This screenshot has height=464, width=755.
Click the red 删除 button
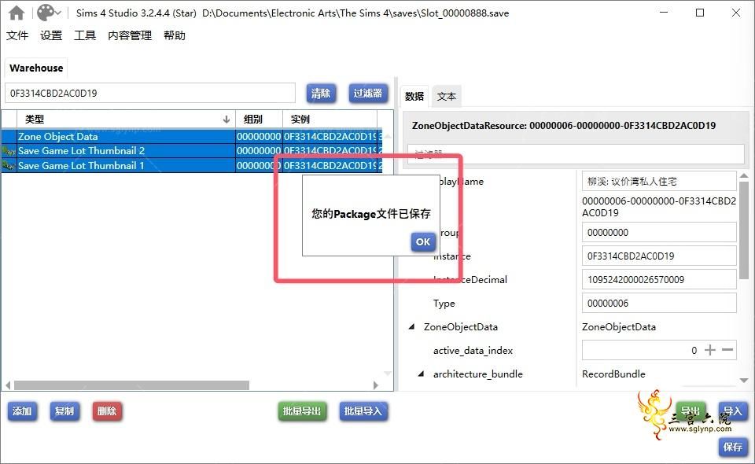107,411
